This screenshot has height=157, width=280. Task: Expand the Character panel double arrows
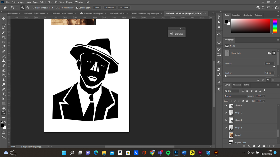(181, 28)
